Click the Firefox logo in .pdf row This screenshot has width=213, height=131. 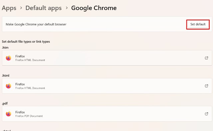tap(8, 114)
